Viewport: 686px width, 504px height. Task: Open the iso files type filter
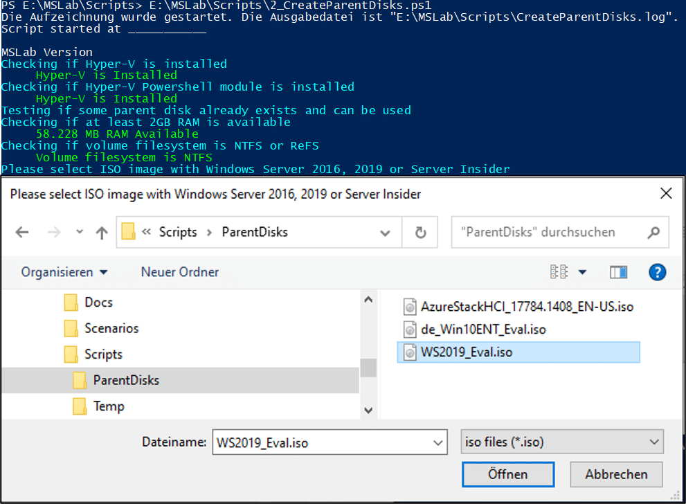coord(562,442)
